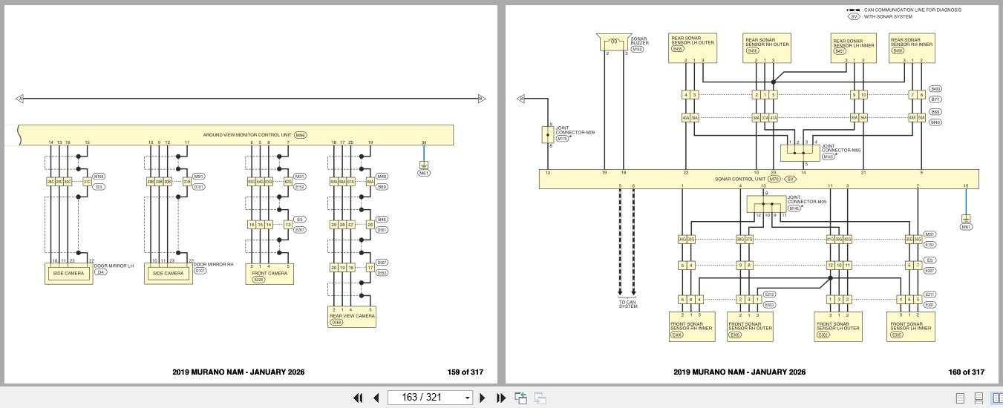Click the TO CAN SYSTEM text
This screenshot has height=408, width=1003.
tap(628, 304)
